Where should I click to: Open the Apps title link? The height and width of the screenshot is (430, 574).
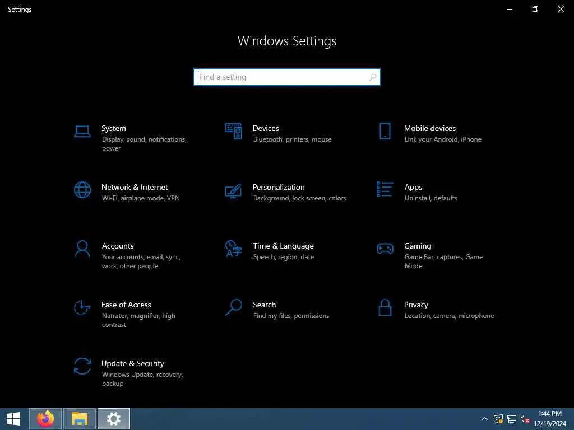tap(413, 187)
